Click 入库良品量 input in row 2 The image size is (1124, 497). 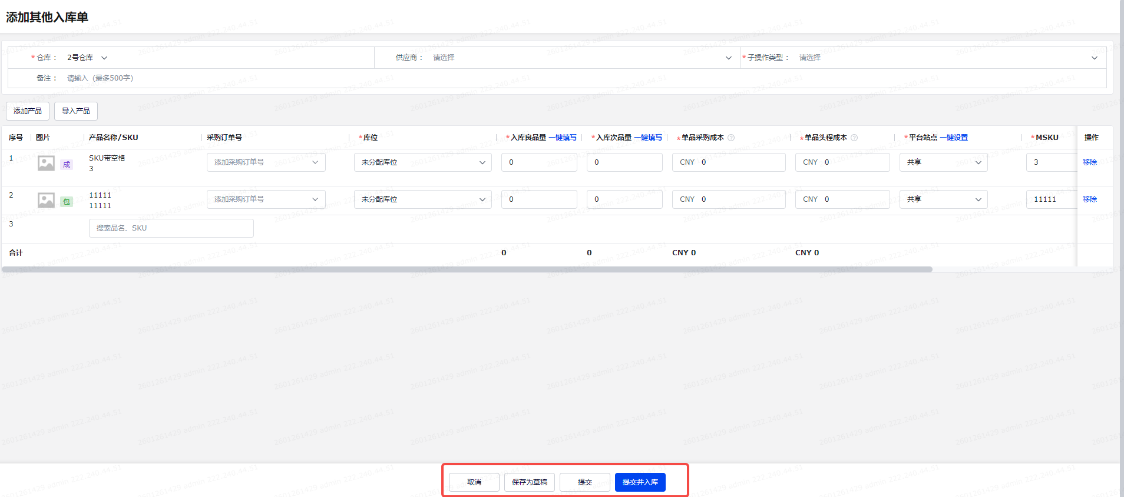(539, 199)
